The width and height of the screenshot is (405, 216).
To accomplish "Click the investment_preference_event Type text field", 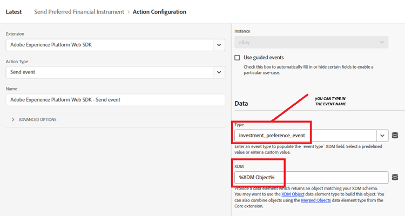I will pos(306,136).
